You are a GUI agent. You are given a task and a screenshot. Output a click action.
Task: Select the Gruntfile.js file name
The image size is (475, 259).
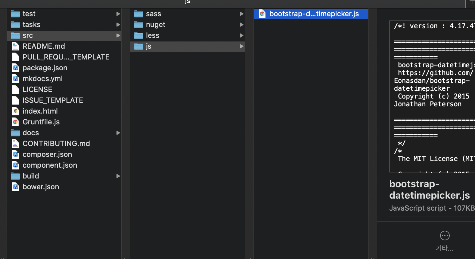(x=41, y=122)
